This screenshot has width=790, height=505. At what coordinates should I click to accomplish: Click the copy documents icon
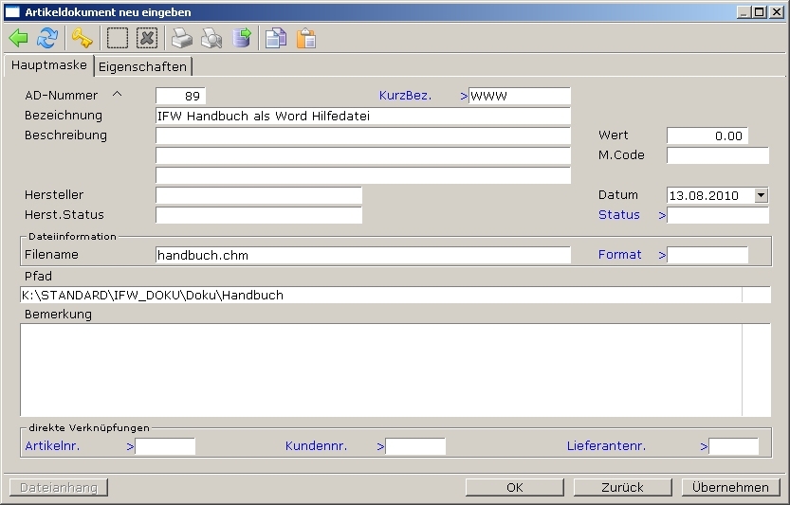276,38
